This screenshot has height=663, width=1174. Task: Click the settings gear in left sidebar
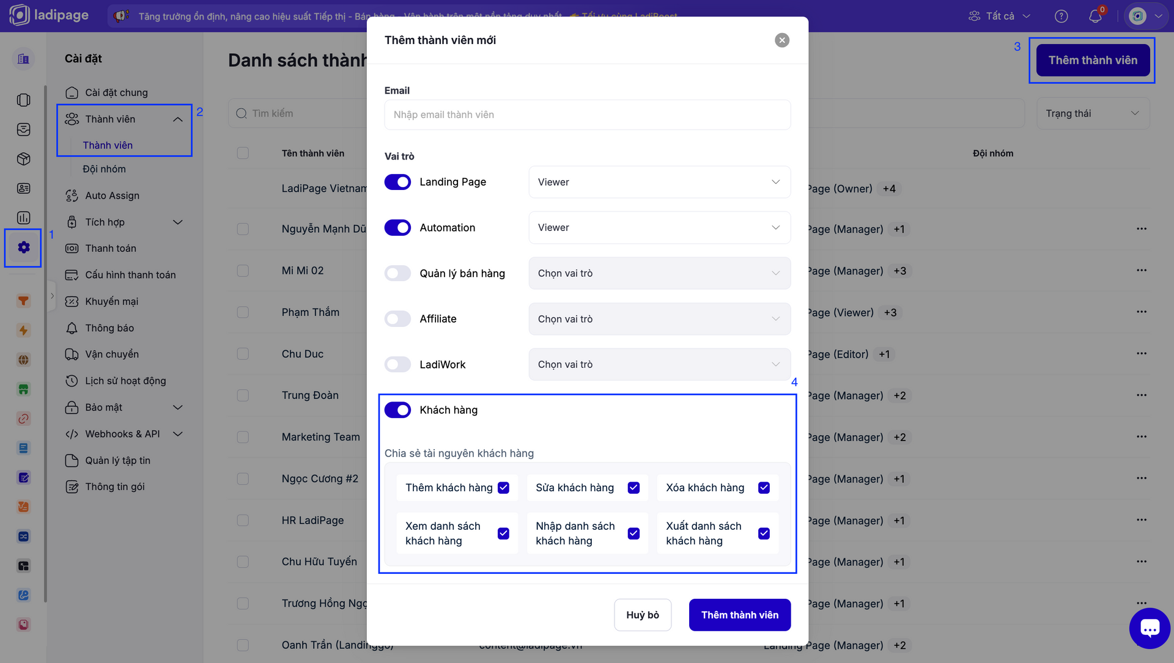(23, 247)
